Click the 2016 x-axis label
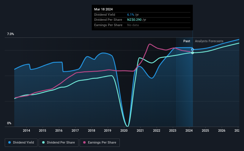Image resolution: width=244 pixels, height=151 pixels. pos(59,130)
